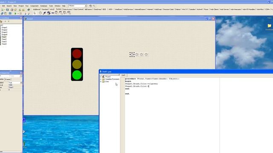Select the OleContainer component in palette
This screenshot has width=273, height=153.
point(53,13)
